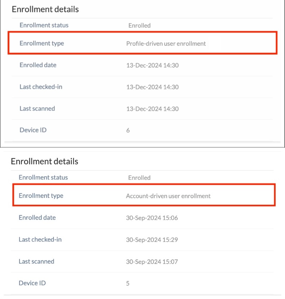Click the top 'Enrollment details' heading
Viewport: 285px width, 299px height.
coord(45,9)
